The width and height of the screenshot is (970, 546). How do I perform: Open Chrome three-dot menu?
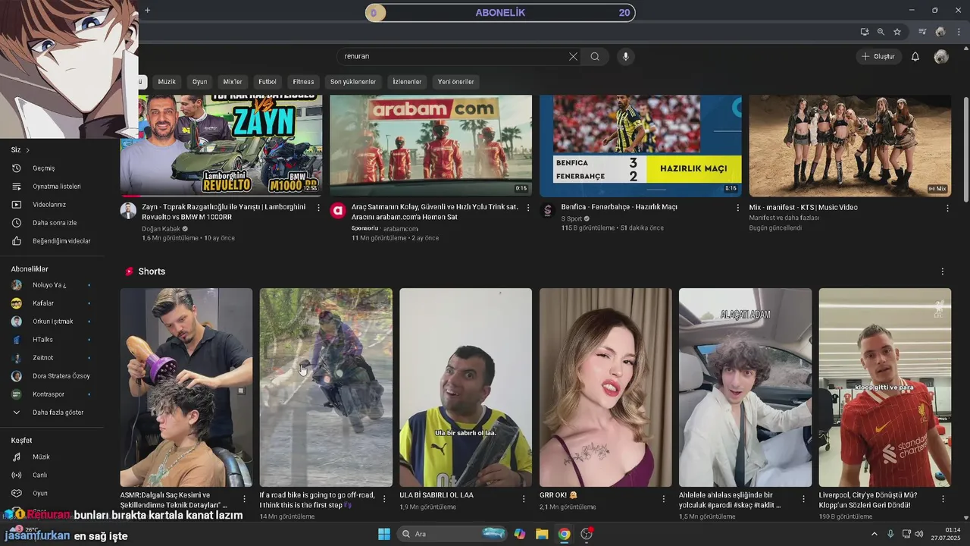[959, 32]
